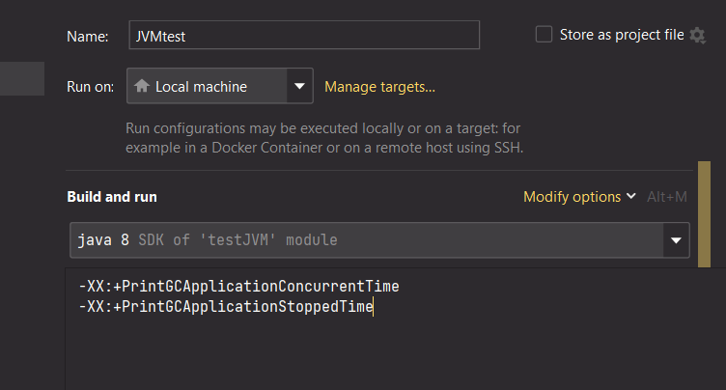Open the Manage targets link

[379, 87]
